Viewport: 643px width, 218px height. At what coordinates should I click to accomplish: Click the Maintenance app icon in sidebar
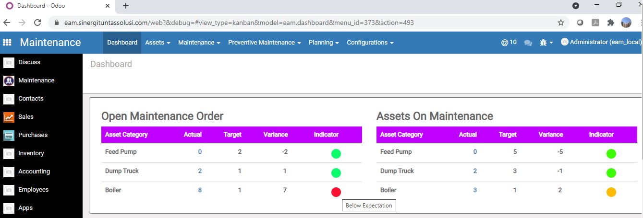[9, 80]
